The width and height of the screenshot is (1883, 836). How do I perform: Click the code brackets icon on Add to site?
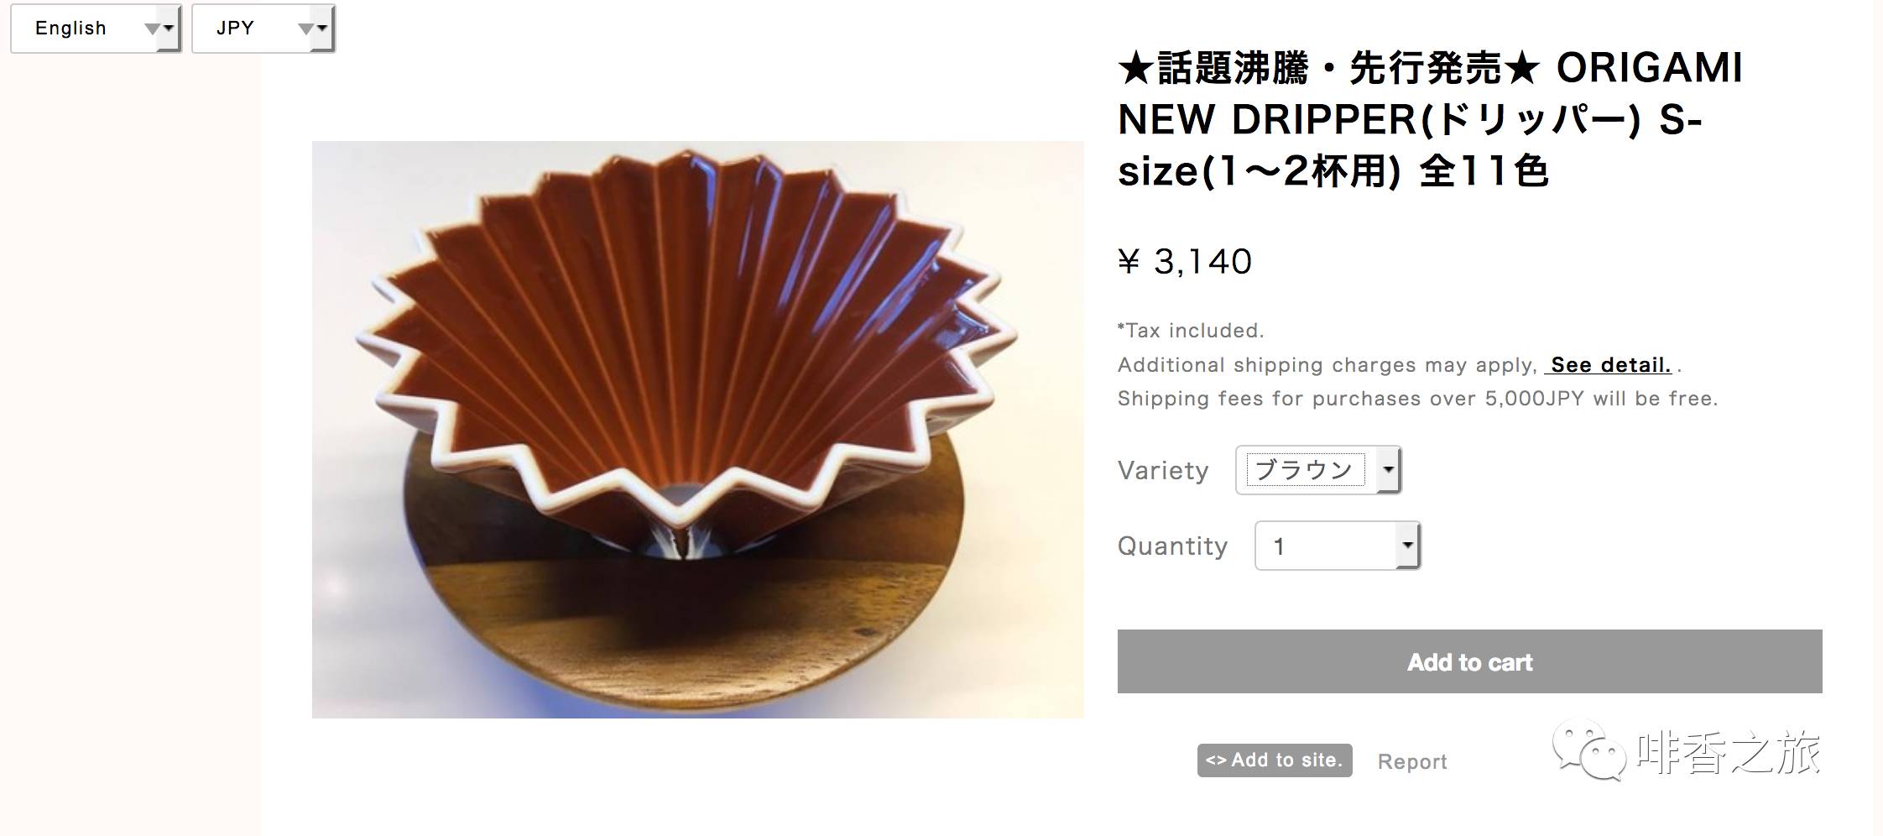pos(1216,760)
